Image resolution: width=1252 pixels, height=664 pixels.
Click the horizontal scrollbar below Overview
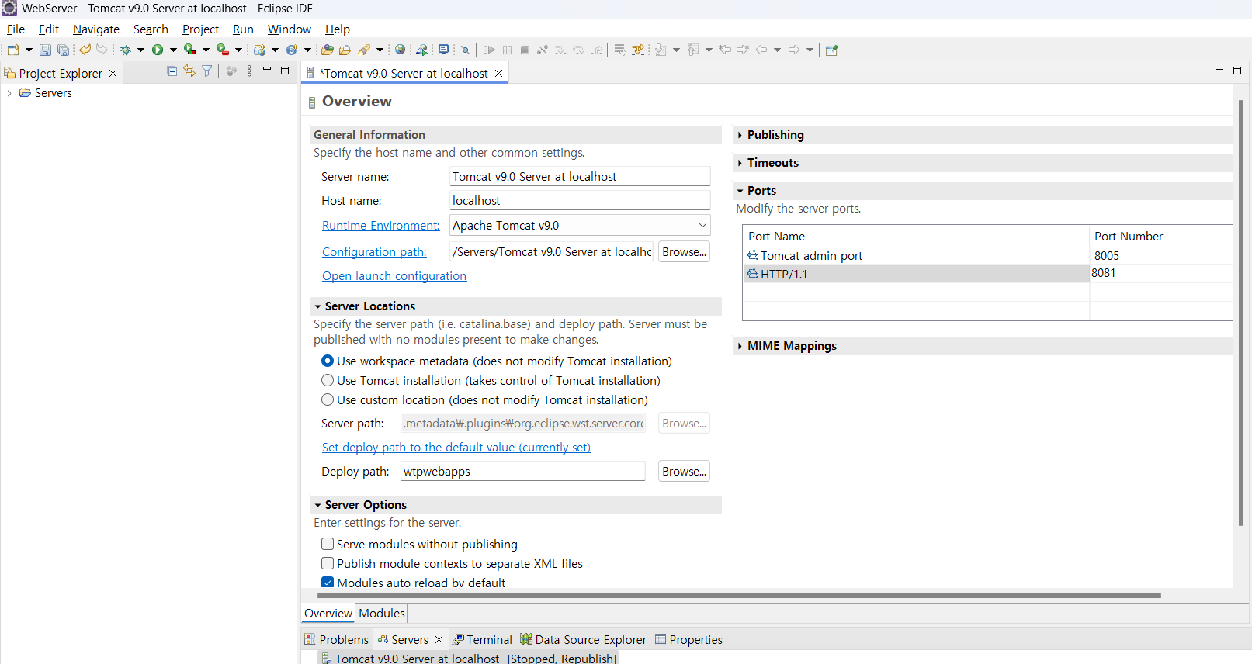click(739, 596)
